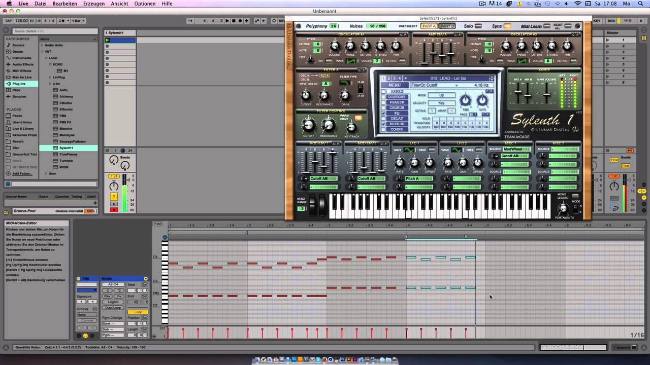Open Packs in Places list

[x=17, y=116]
